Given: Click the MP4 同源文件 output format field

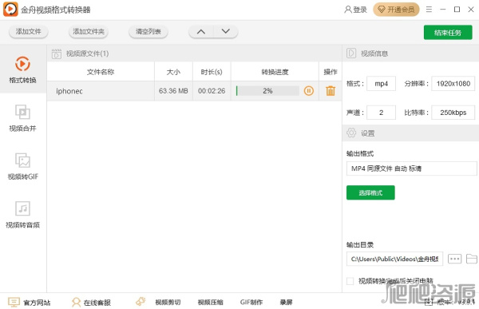Looking at the screenshot, I should tap(411, 168).
